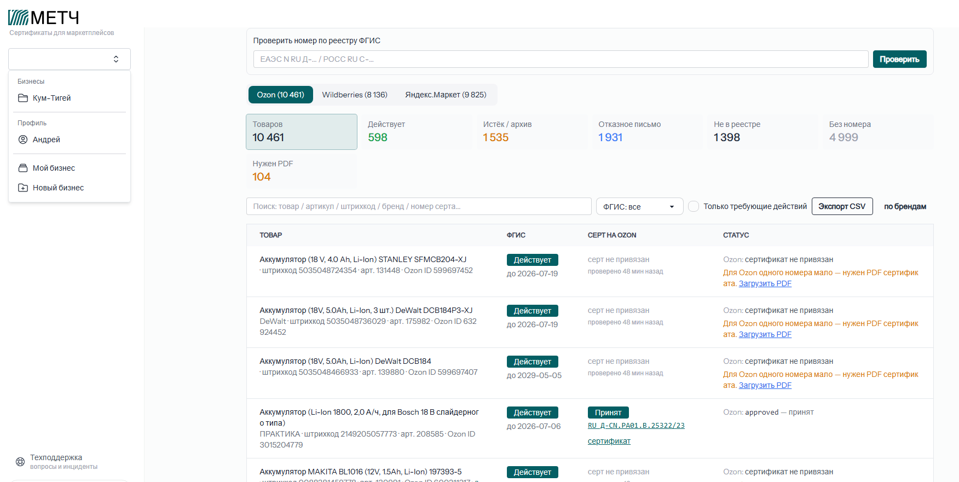959x482 pixels.
Task: Filter by Отказное письмо 1 931 card
Action: coord(648,132)
